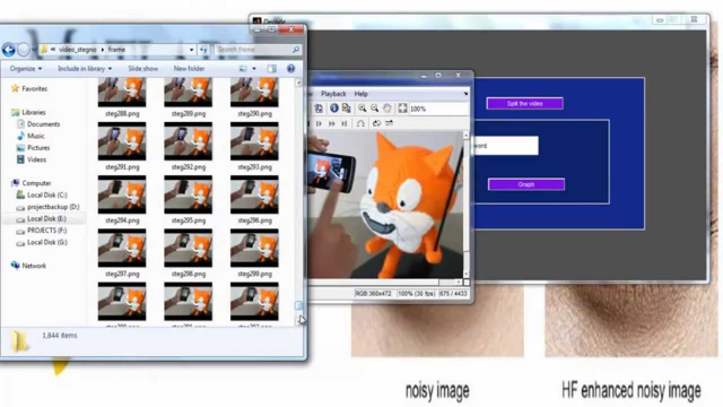Select Libraries in the navigation pane
Image resolution: width=723 pixels, height=407 pixels.
(x=33, y=112)
